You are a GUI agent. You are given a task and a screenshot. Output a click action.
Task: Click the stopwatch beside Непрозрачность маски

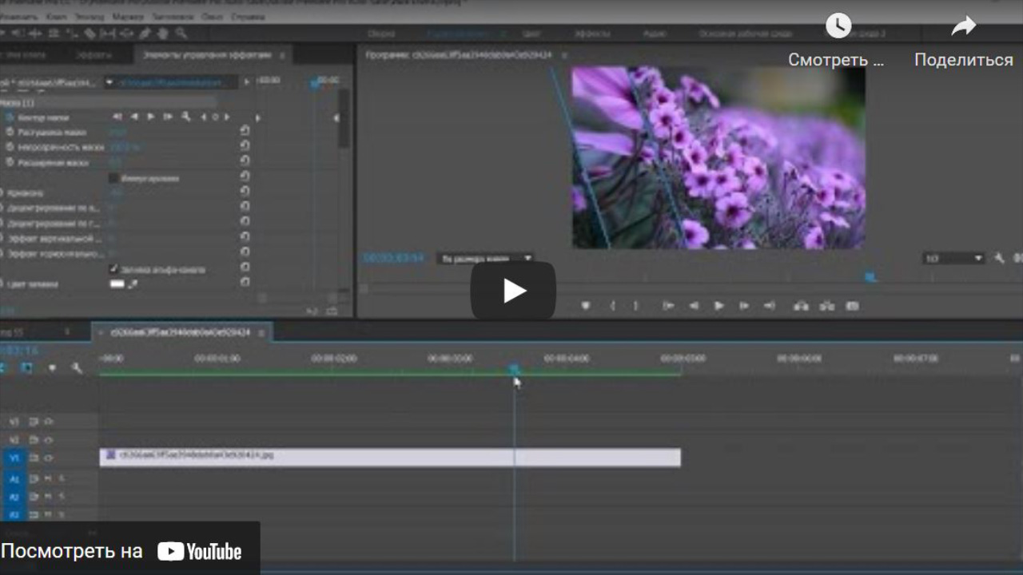click(10, 147)
